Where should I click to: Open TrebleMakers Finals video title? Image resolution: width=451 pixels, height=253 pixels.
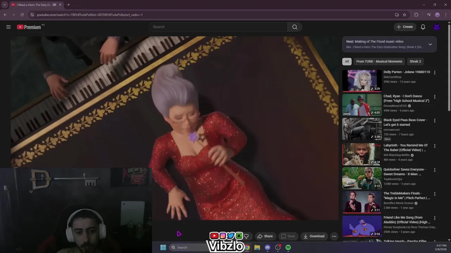[x=407, y=196]
